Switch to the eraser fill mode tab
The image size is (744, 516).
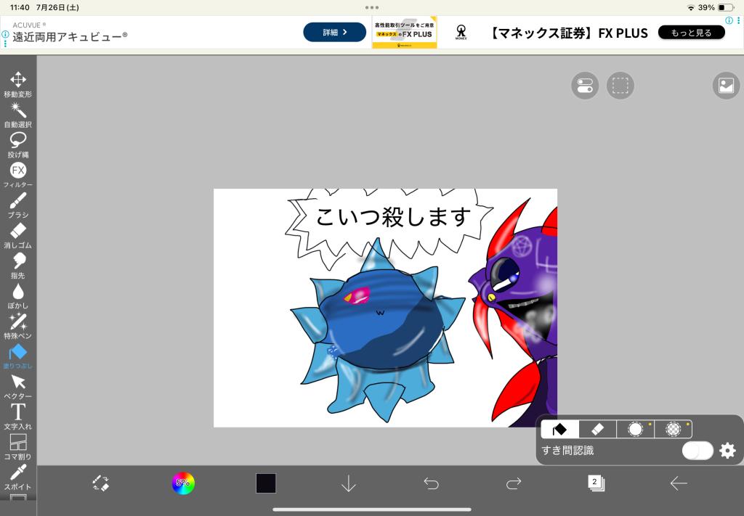(597, 429)
